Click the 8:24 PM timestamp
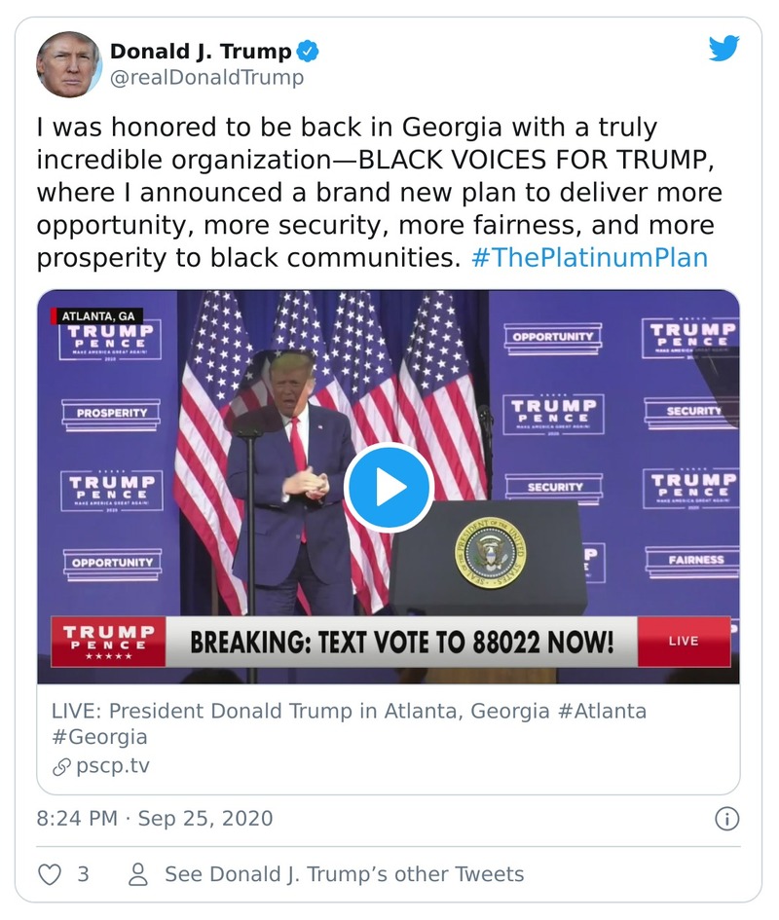 pos(75,819)
